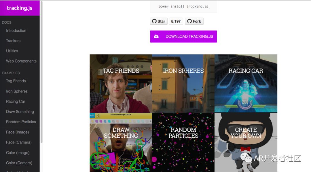
Task: Open the Create Your Own tile
Action: (x=246, y=142)
